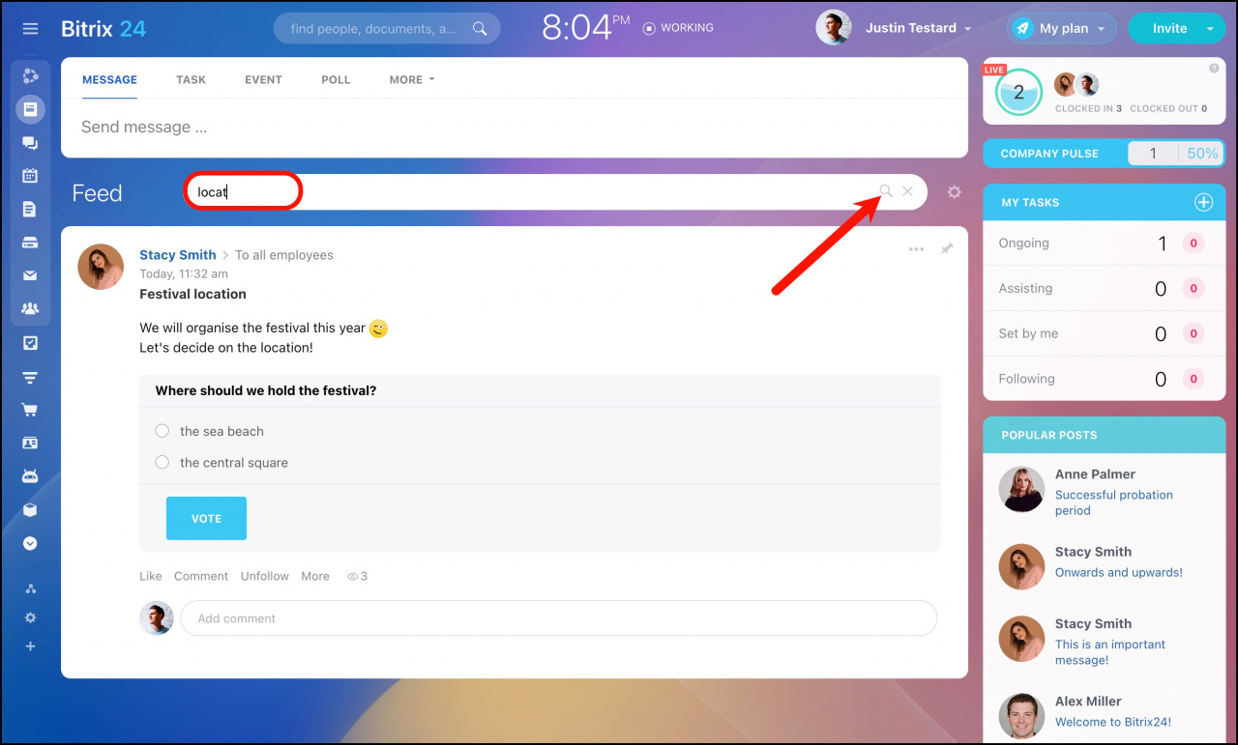The height and width of the screenshot is (745, 1238).
Task: Click into the Send message field
Action: coord(515,127)
